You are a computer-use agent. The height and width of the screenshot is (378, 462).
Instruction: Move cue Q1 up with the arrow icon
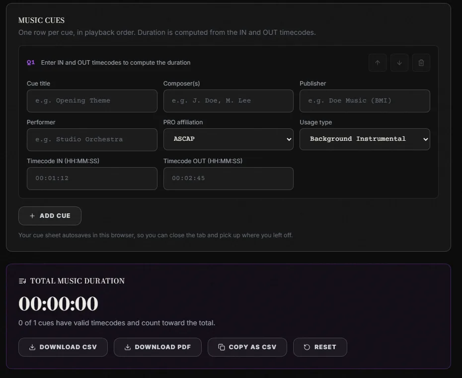tap(378, 63)
